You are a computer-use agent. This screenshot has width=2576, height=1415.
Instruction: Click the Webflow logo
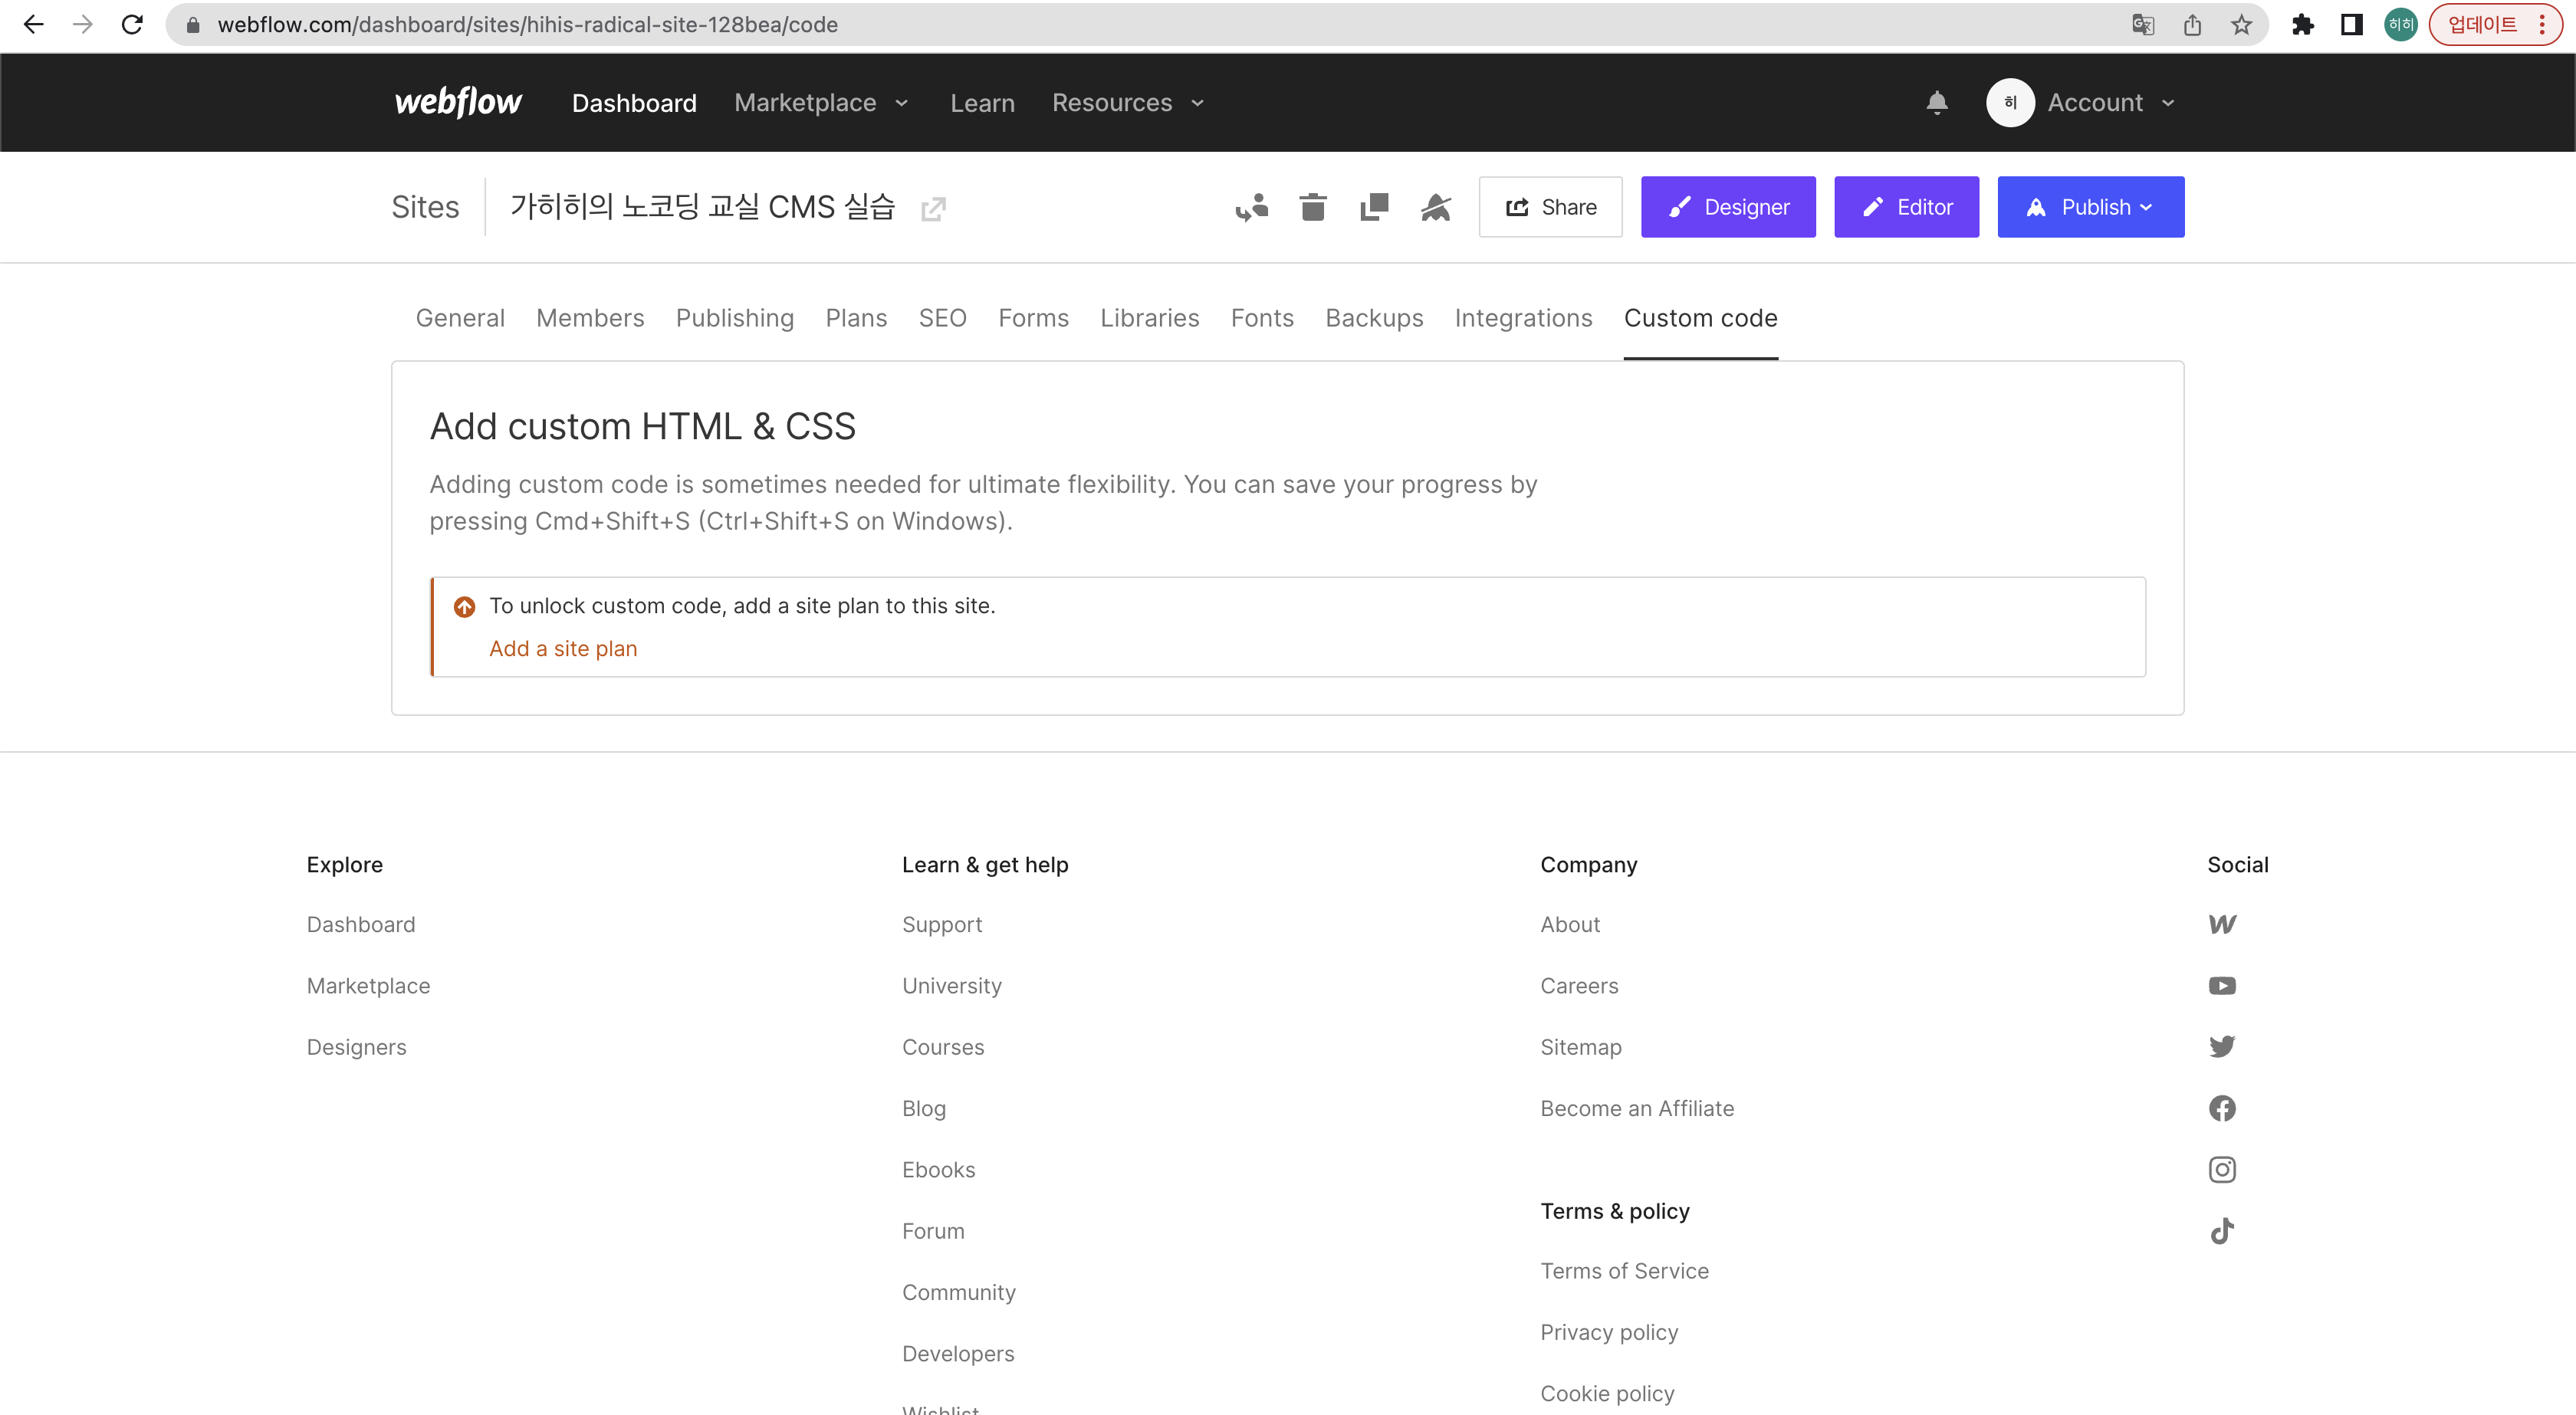coord(458,102)
